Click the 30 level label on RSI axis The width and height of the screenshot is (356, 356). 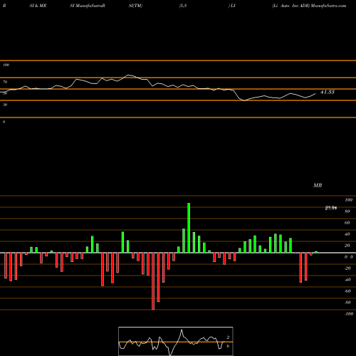tap(5, 105)
